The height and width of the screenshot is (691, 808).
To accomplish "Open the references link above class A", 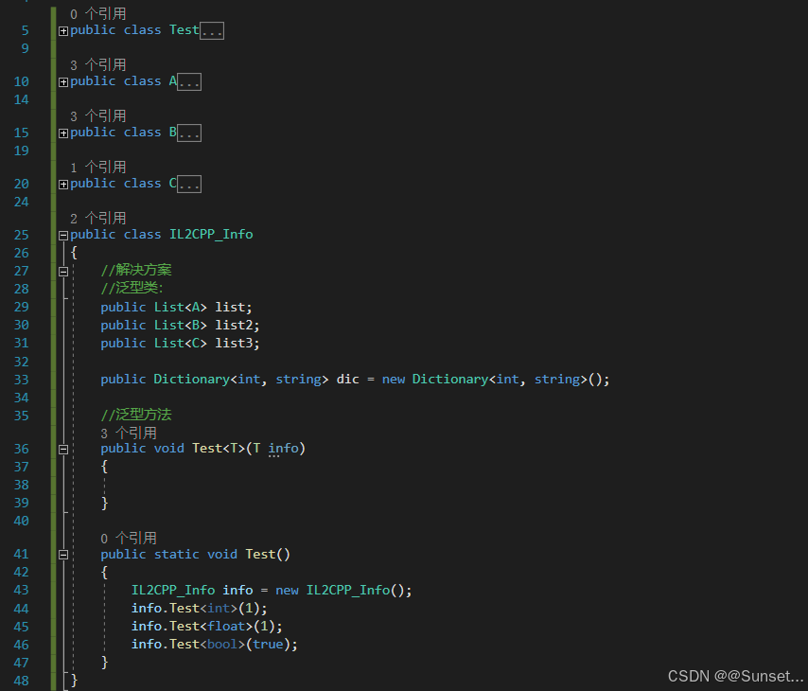I will 97,65.
